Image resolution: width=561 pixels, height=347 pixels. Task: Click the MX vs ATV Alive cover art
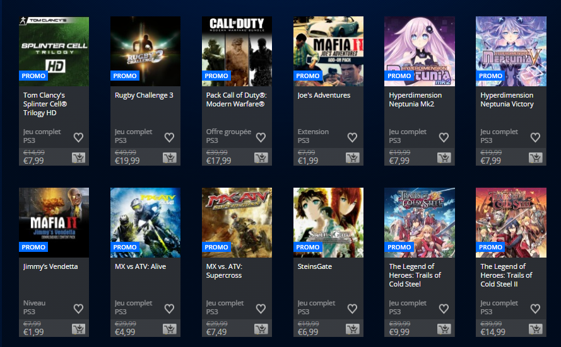coord(145,222)
